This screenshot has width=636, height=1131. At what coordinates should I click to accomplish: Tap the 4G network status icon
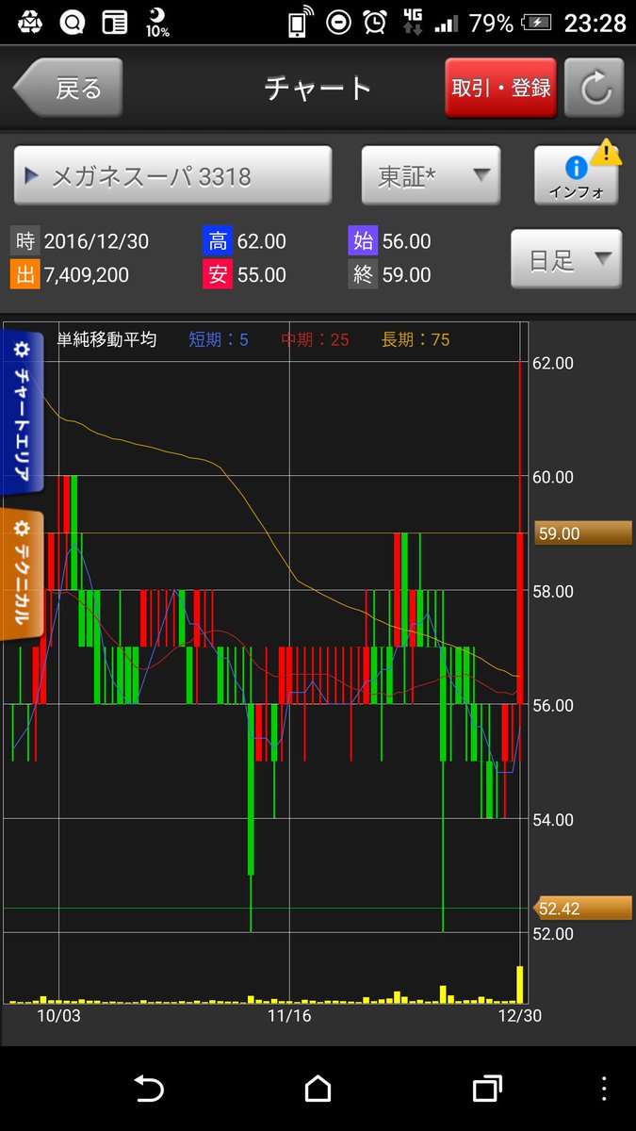point(412,23)
